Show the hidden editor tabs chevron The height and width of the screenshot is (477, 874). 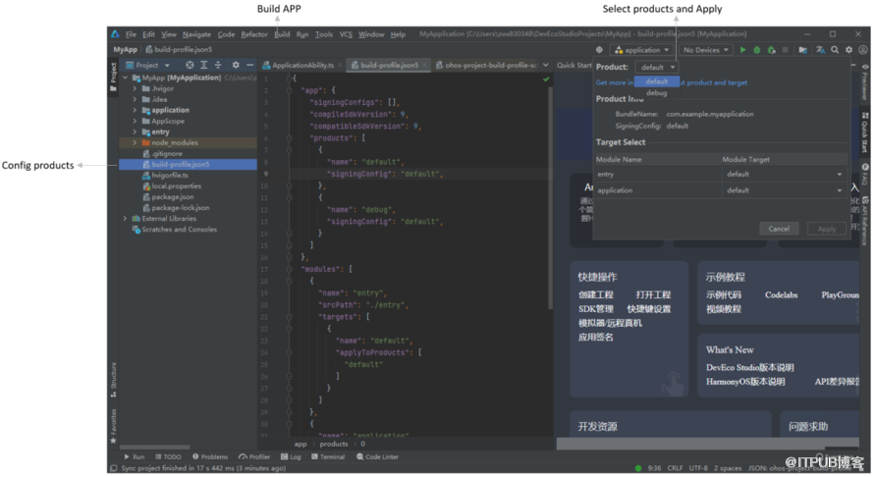click(546, 65)
